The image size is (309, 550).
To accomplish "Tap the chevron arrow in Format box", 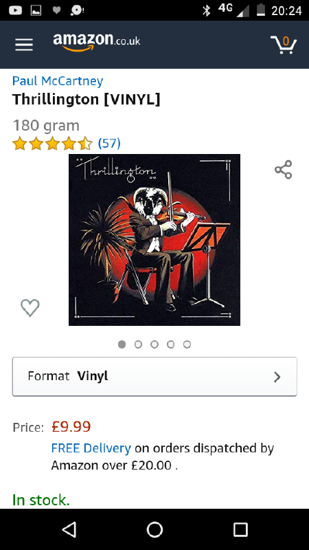I will click(277, 377).
